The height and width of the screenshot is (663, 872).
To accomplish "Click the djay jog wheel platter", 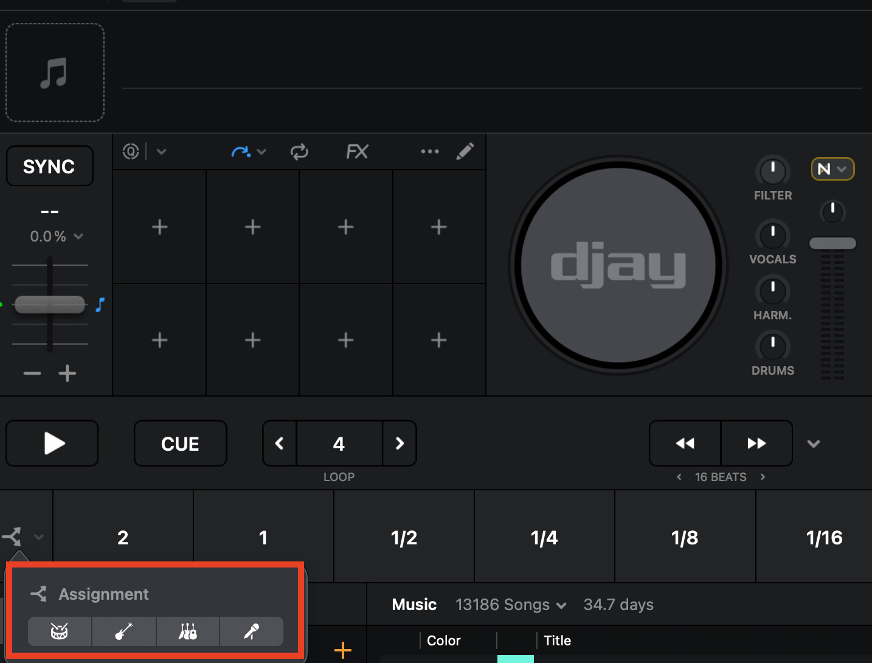I will 618,265.
